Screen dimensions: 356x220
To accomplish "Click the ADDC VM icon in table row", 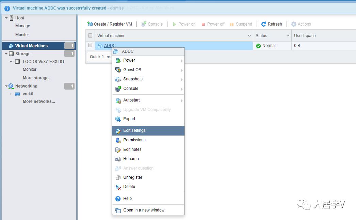I will pyautogui.click(x=100, y=46).
